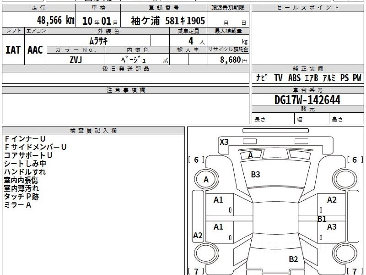The height and width of the screenshot is (275, 366).
Task: Click the 注意事項欄 section header
Action: click(125, 90)
